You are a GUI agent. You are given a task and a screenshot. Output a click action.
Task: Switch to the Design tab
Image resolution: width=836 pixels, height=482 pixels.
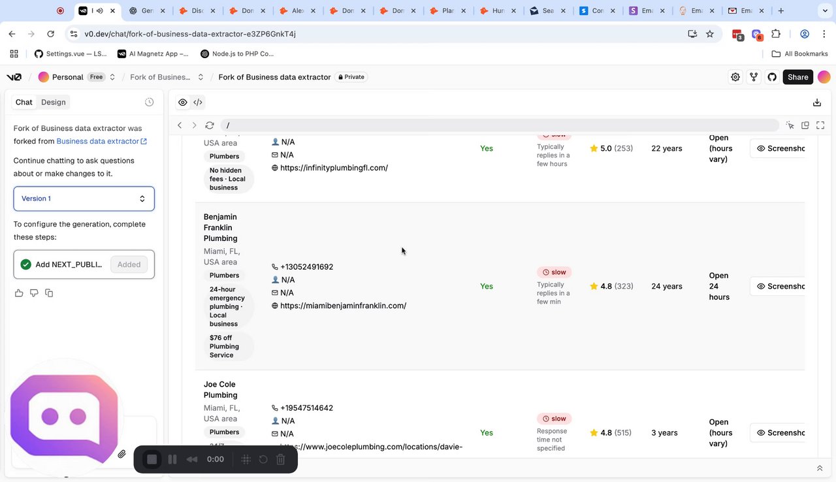54,102
